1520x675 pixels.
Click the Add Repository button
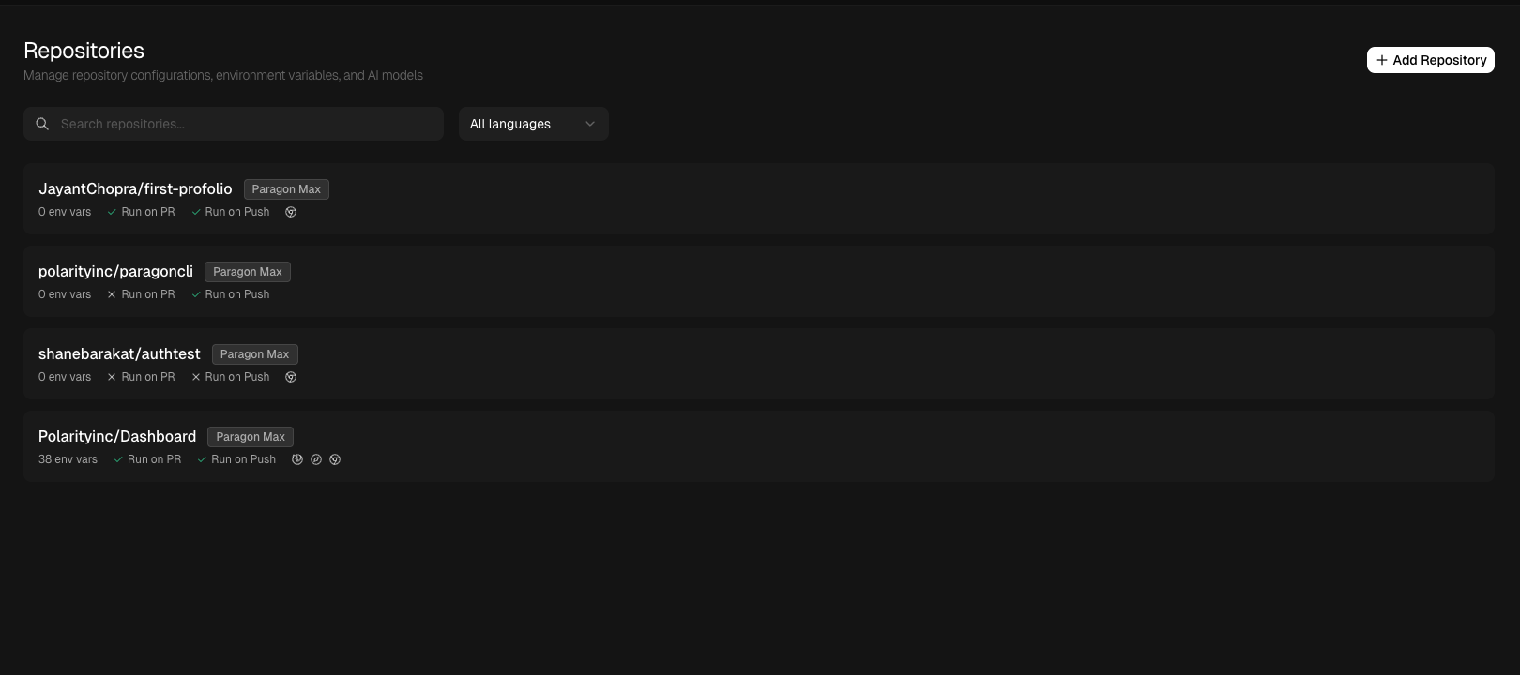click(x=1430, y=60)
